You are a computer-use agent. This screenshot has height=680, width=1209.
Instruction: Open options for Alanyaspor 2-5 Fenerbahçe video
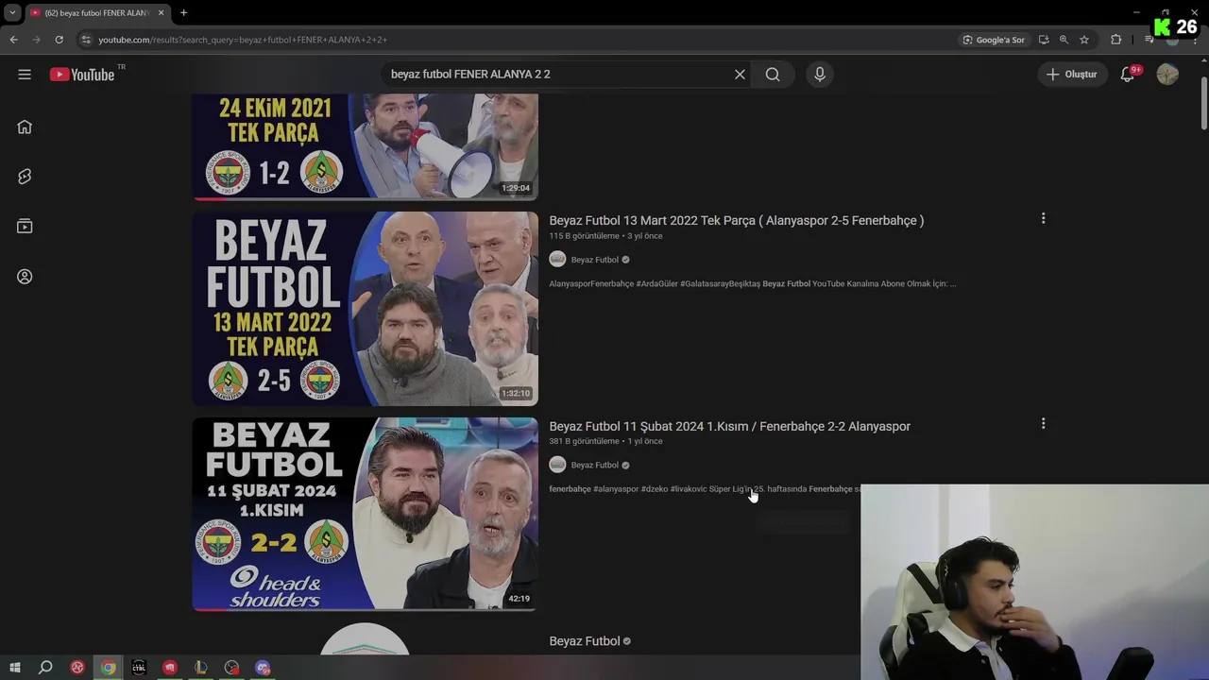[x=1043, y=218]
